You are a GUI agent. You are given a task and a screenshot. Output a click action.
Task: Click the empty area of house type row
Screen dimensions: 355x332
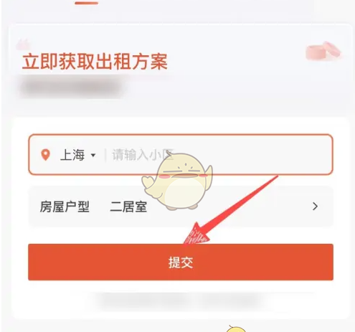239,207
